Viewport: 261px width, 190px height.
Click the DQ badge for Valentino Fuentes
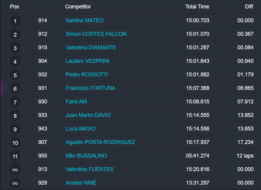(15, 170)
